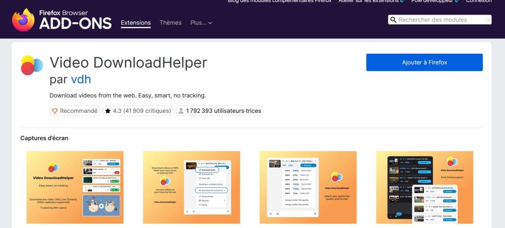This screenshot has height=228, width=505.
Task: Click the 1 792 393 utilisateurs·trices badge
Action: 220,111
